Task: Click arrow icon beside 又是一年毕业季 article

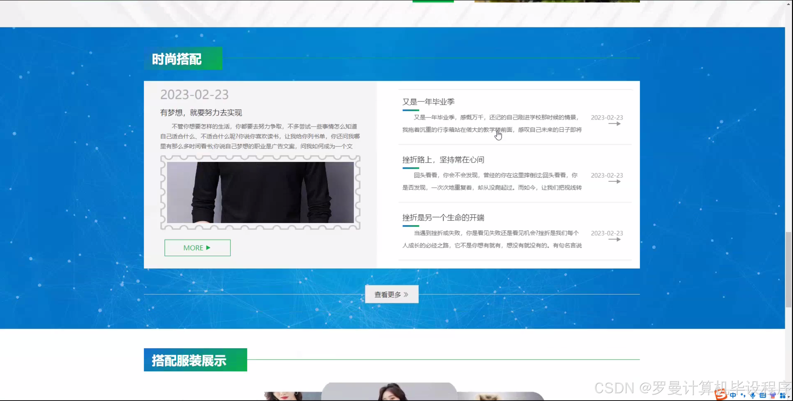Action: coord(614,124)
